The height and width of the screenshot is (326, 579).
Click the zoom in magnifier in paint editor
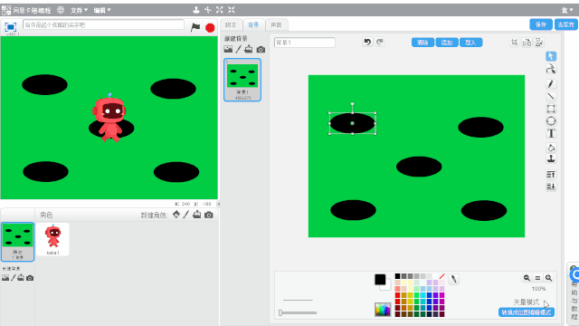click(549, 278)
